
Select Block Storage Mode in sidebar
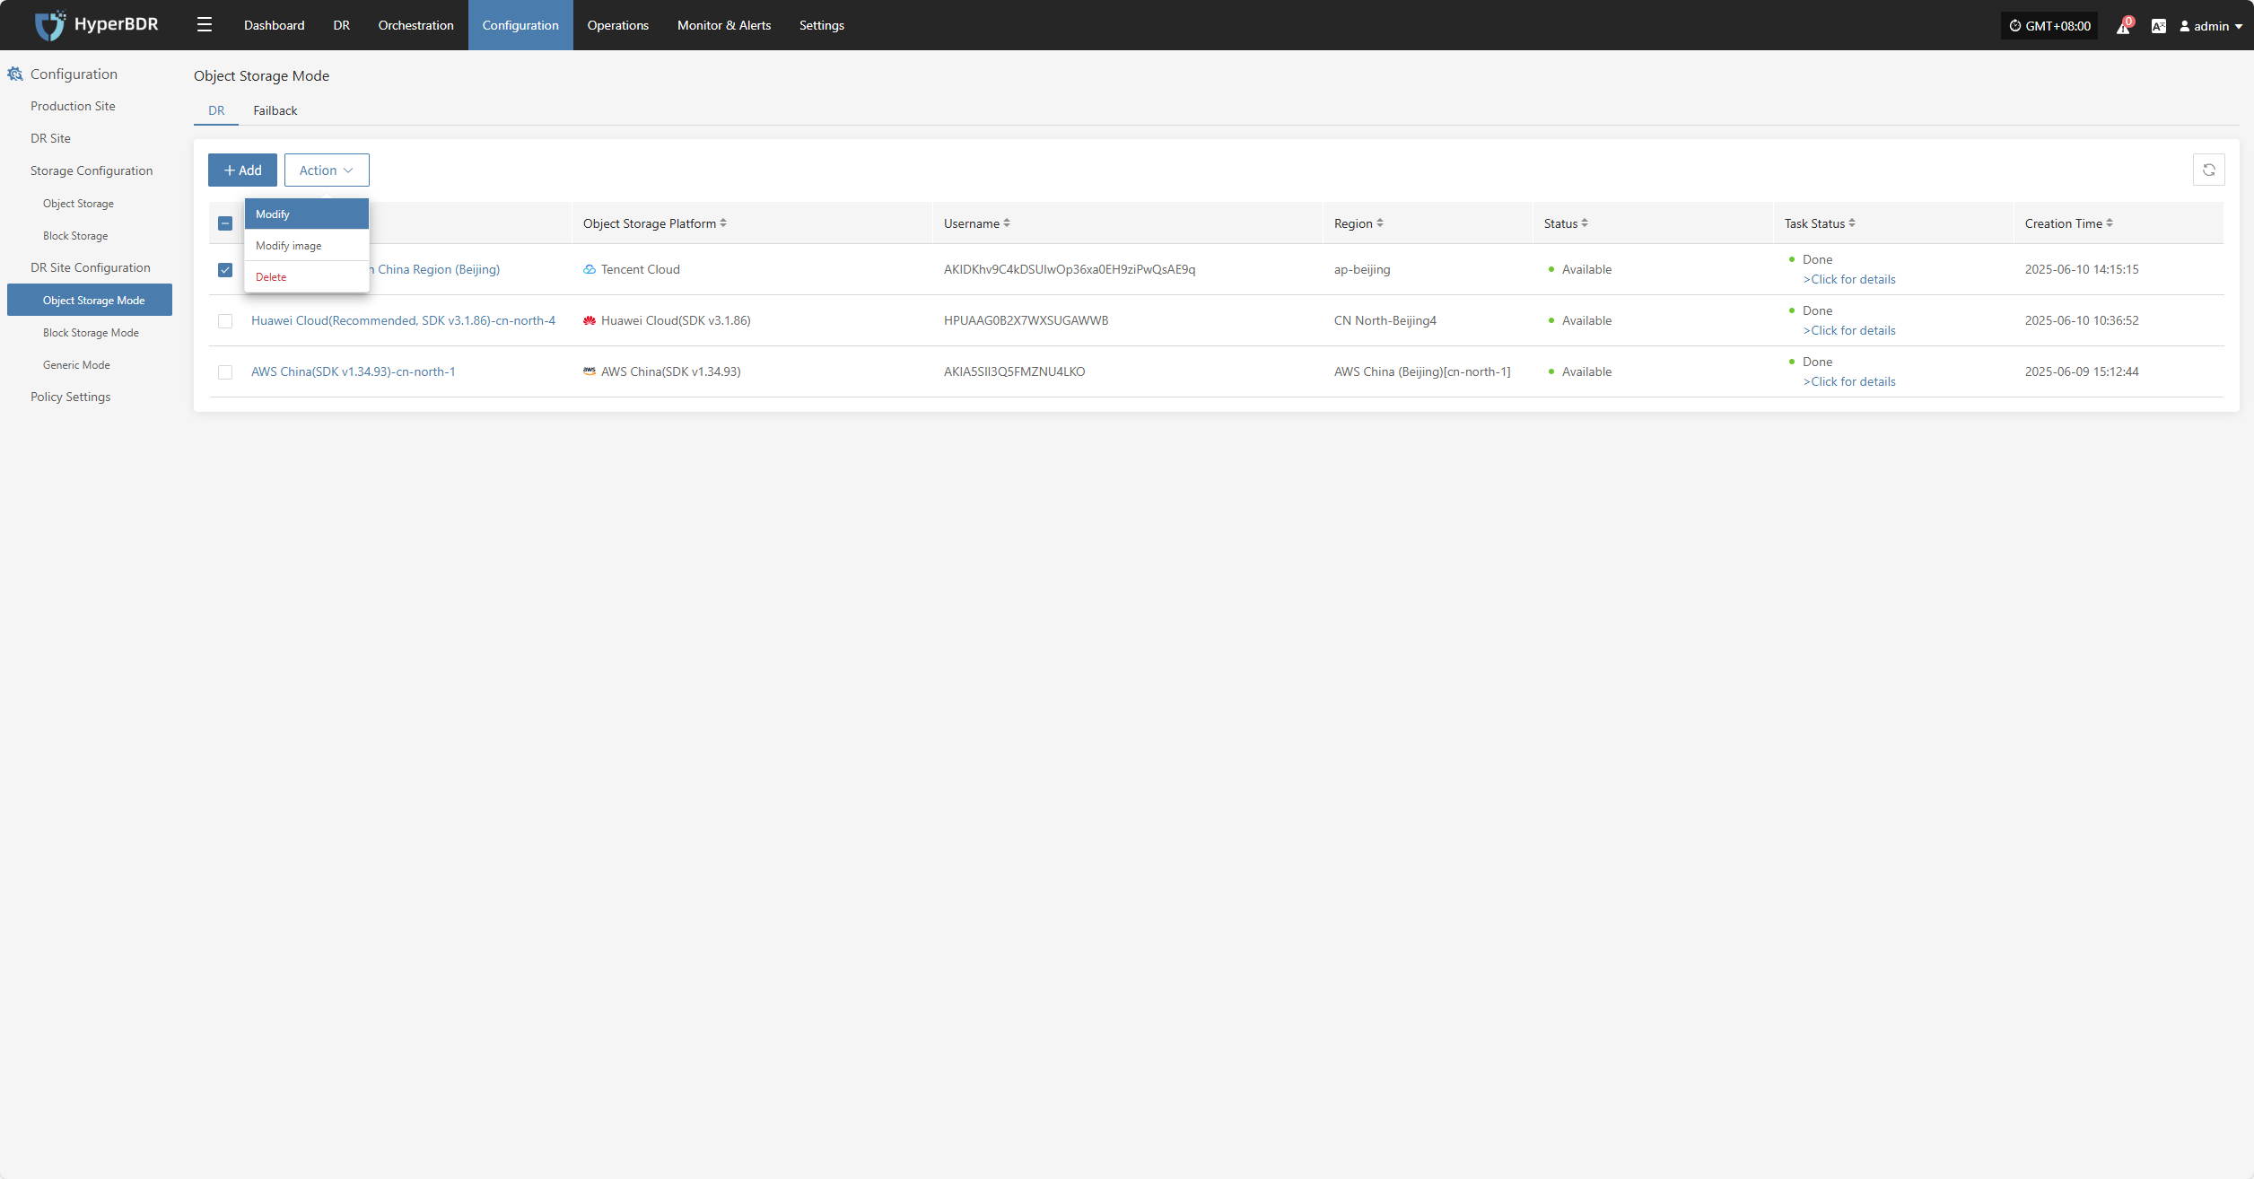point(91,333)
